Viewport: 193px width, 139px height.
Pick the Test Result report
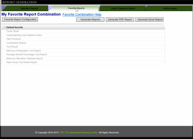click(x=12, y=47)
